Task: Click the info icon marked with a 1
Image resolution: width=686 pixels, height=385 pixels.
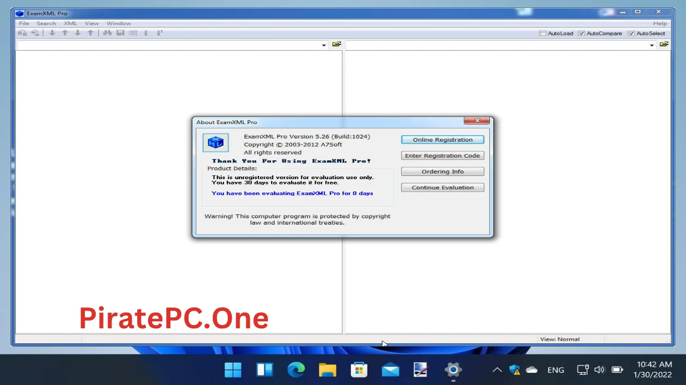Action: click(x=159, y=33)
